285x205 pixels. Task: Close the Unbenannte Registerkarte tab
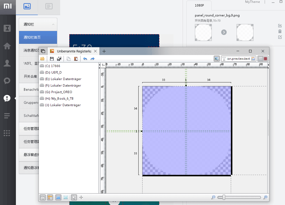(95, 51)
